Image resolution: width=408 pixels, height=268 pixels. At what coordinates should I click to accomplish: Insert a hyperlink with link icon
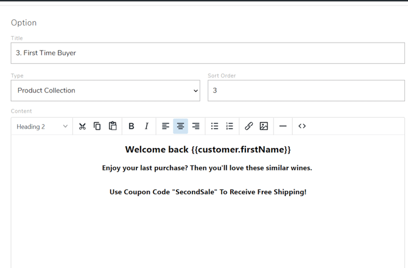click(248, 126)
